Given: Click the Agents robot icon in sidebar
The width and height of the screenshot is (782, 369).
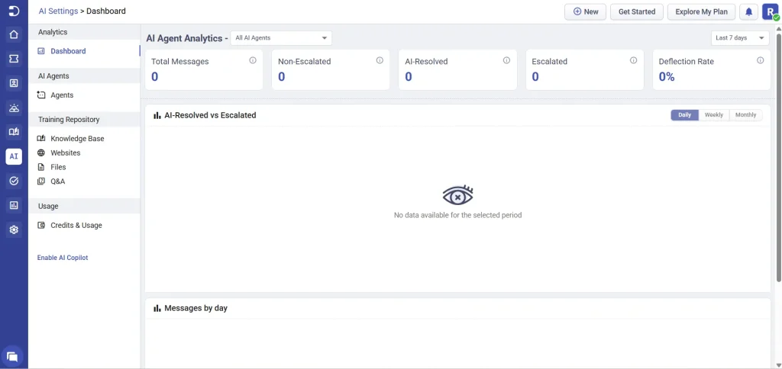Looking at the screenshot, I should pos(41,95).
